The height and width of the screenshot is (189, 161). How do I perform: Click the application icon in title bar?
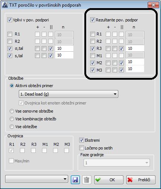[5, 5]
